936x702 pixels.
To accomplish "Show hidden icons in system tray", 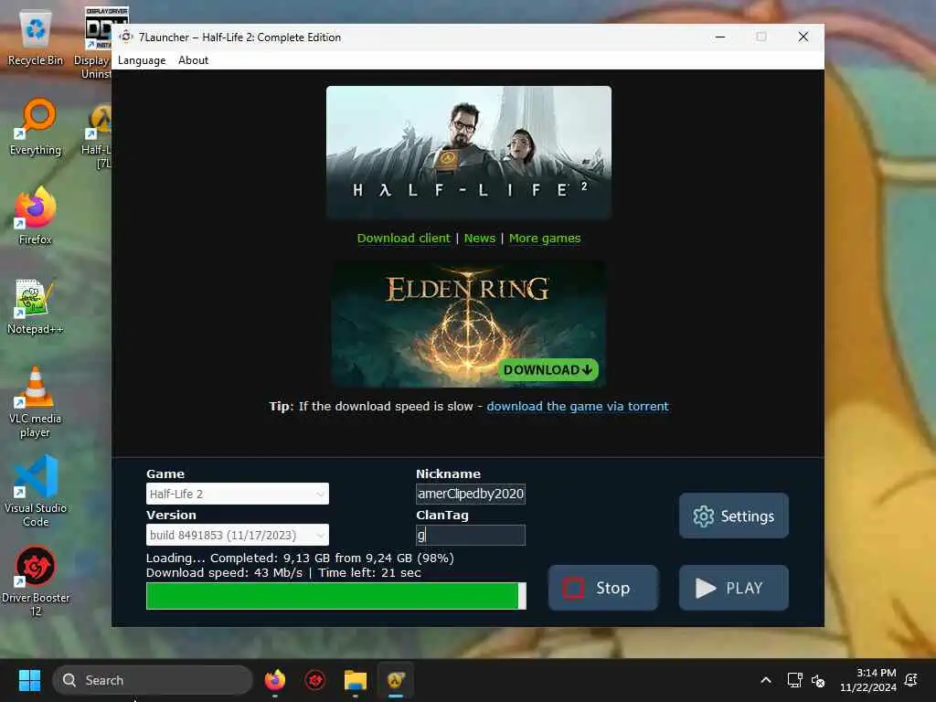I will coord(766,680).
